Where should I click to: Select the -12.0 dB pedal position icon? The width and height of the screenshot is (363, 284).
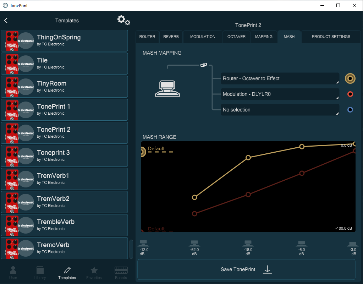tap(144, 243)
